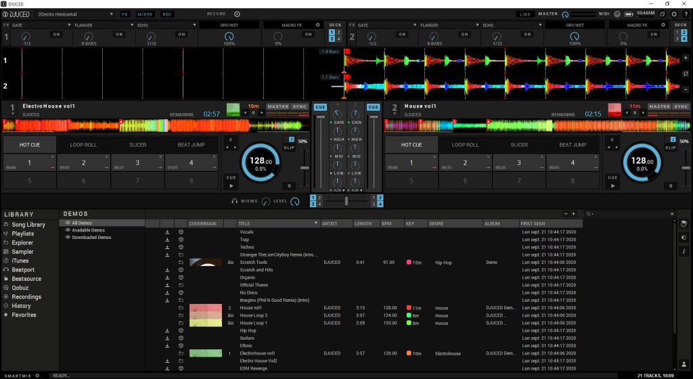The width and height of the screenshot is (693, 379).
Task: Click the record circle button
Action: (x=237, y=14)
